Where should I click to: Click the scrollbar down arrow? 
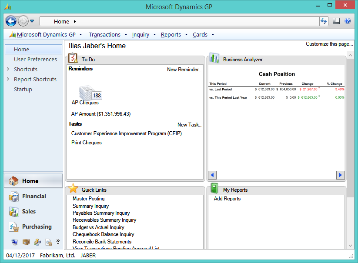(350, 246)
